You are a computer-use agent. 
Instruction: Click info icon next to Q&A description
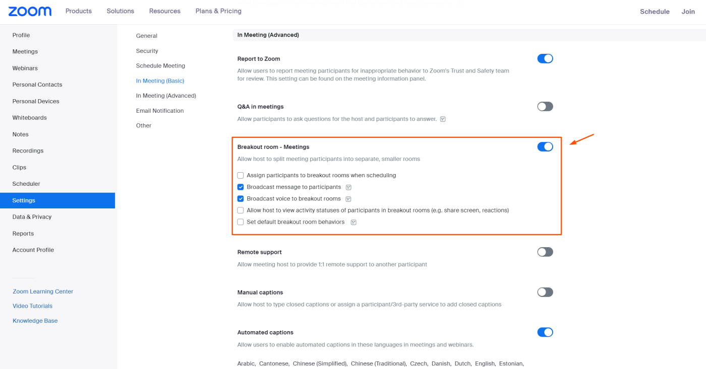pyautogui.click(x=443, y=119)
